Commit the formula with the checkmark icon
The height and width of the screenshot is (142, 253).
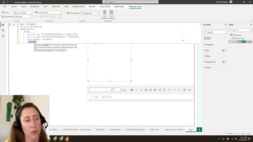pyautogui.click(x=14, y=24)
